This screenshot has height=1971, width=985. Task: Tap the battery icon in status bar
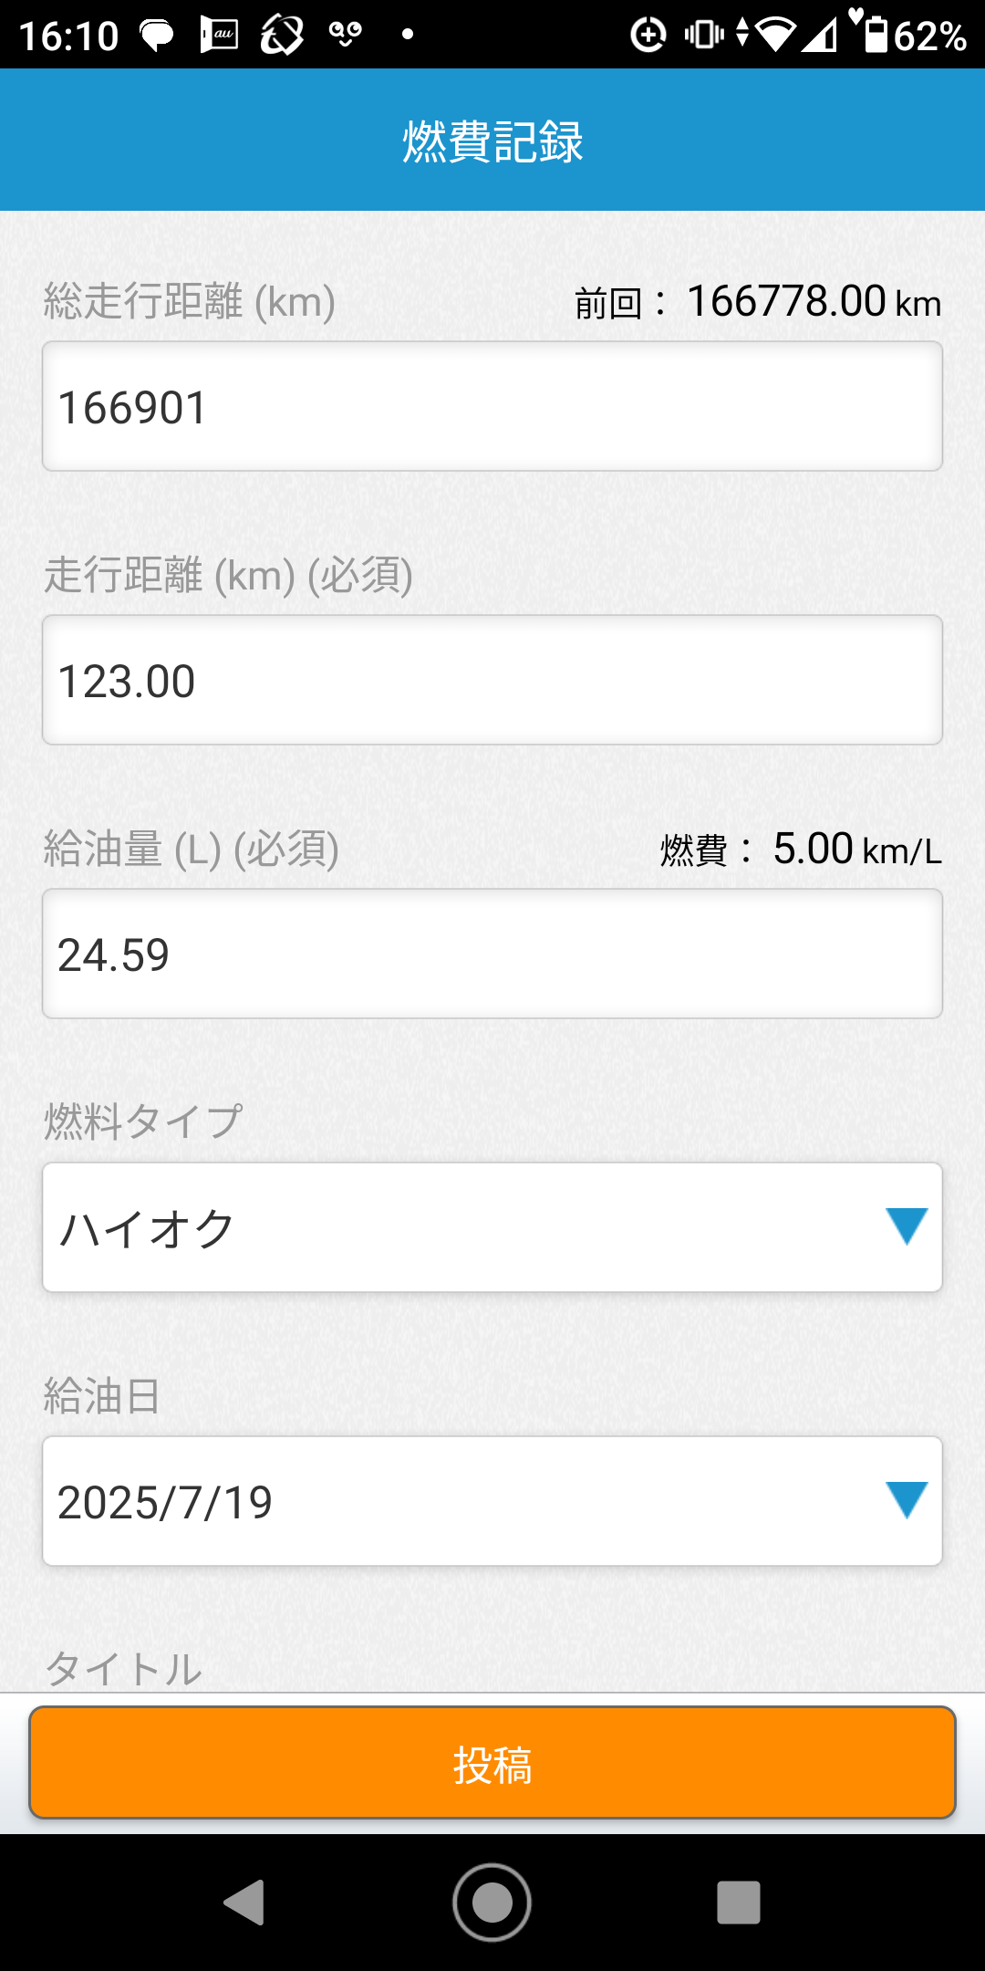[x=875, y=35]
